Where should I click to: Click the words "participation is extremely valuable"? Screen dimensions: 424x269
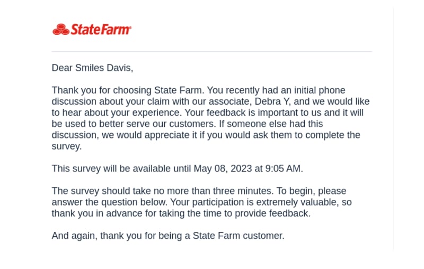264,202
